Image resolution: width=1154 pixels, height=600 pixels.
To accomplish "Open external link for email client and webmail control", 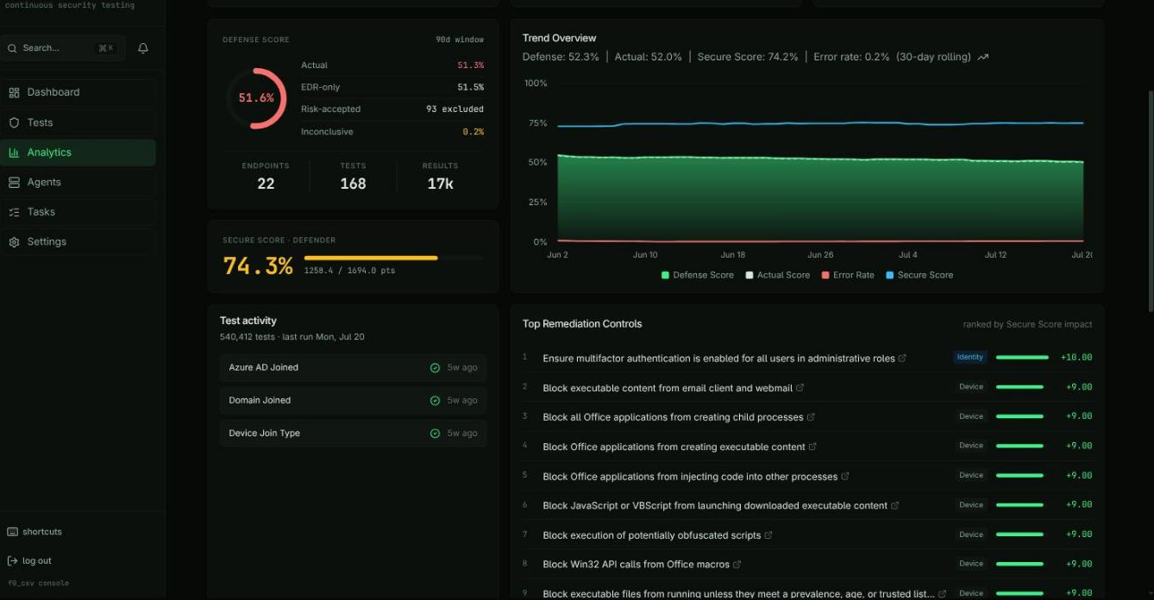I will (800, 388).
